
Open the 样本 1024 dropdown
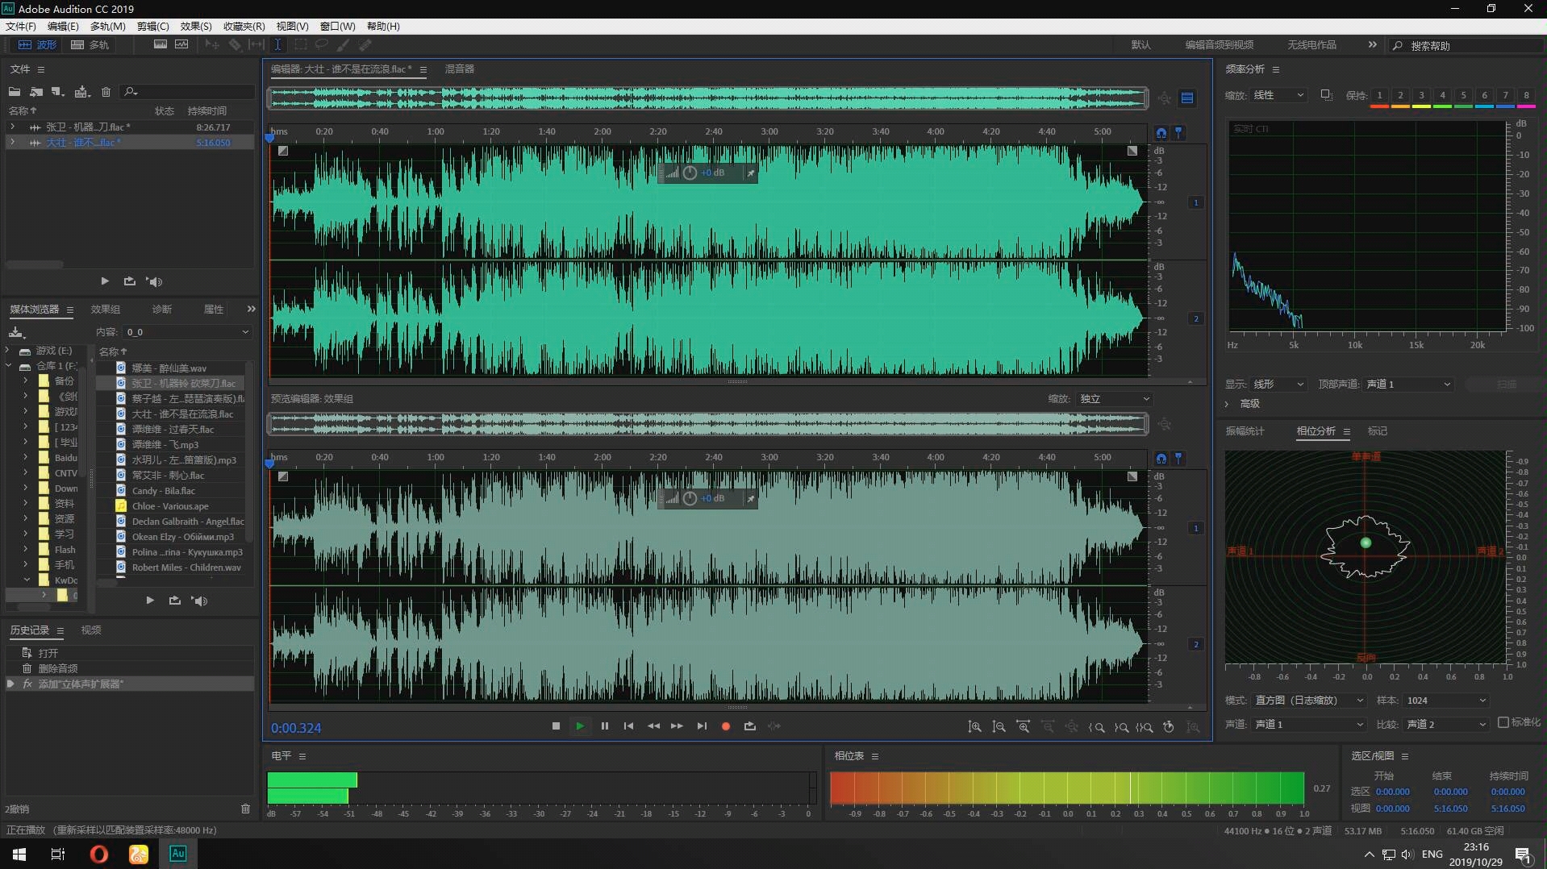coord(1446,701)
